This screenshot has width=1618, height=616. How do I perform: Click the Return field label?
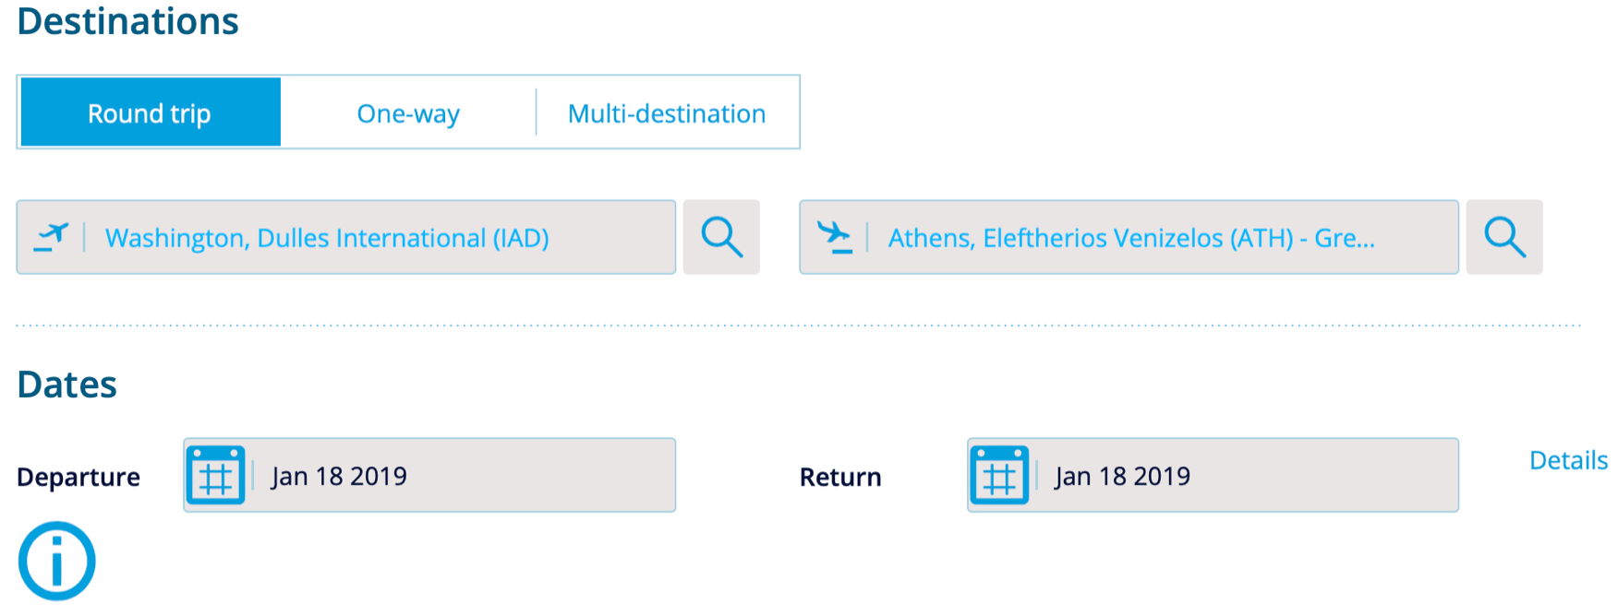(840, 477)
